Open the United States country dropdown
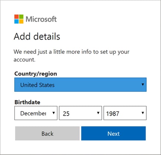This screenshot has width=161, height=155. coord(80,85)
